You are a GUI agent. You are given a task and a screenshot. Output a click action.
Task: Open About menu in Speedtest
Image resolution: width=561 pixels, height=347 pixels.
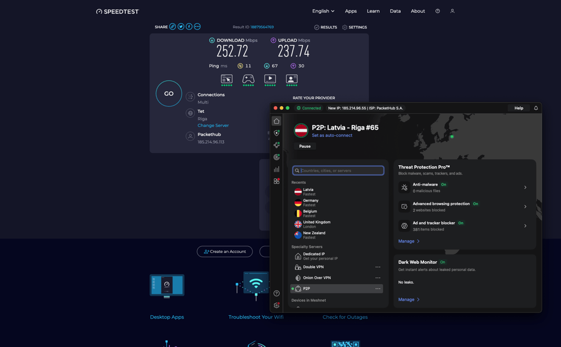tap(418, 11)
